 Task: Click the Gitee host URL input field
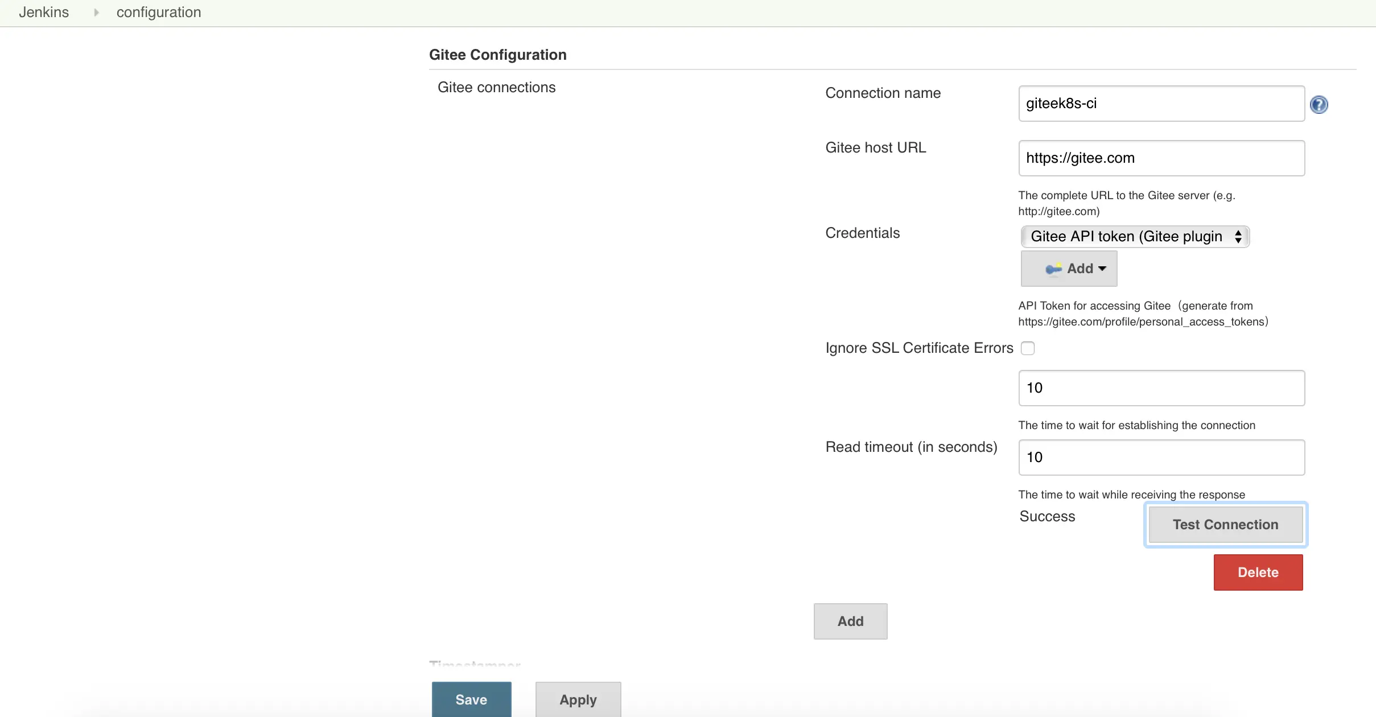pyautogui.click(x=1161, y=158)
